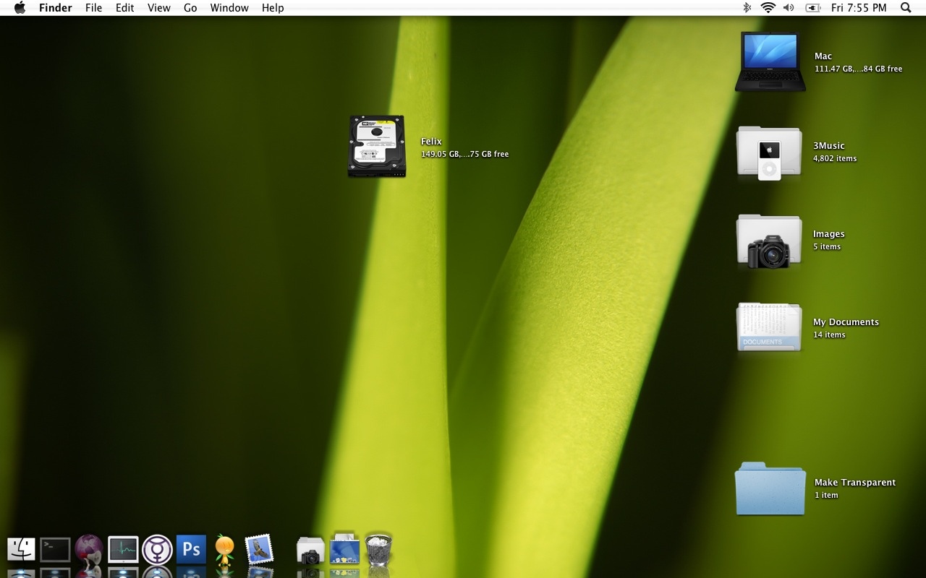926x578 pixels.
Task: Select the Felix hard drive icon
Action: pos(377,146)
